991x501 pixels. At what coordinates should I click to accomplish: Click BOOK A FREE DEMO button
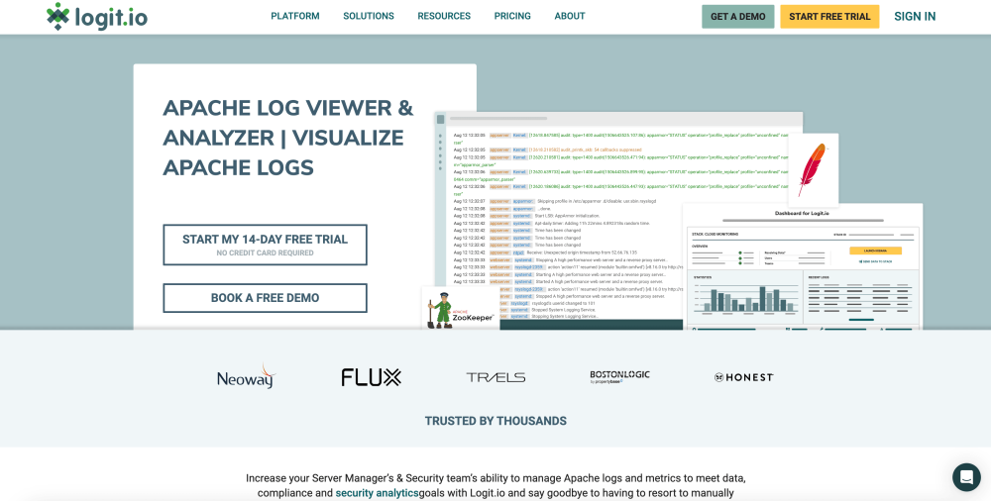pos(265,298)
